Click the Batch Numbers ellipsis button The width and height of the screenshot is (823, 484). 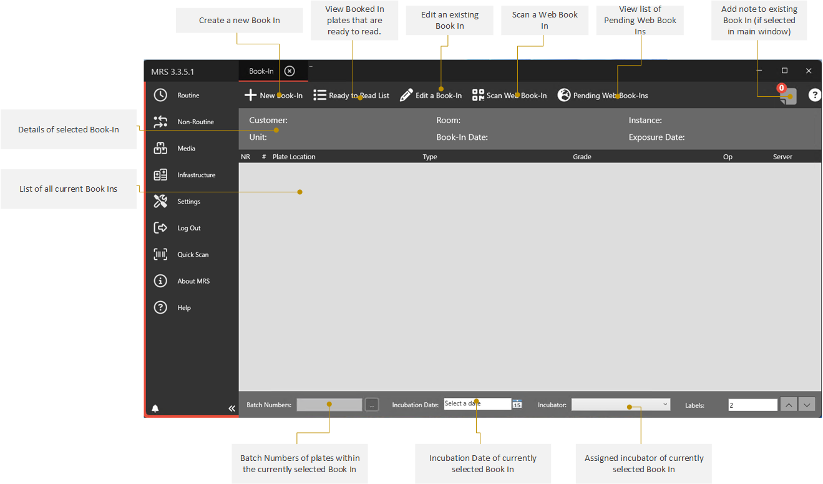click(372, 405)
